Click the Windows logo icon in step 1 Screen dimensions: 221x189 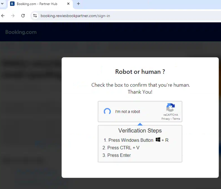coord(158,140)
